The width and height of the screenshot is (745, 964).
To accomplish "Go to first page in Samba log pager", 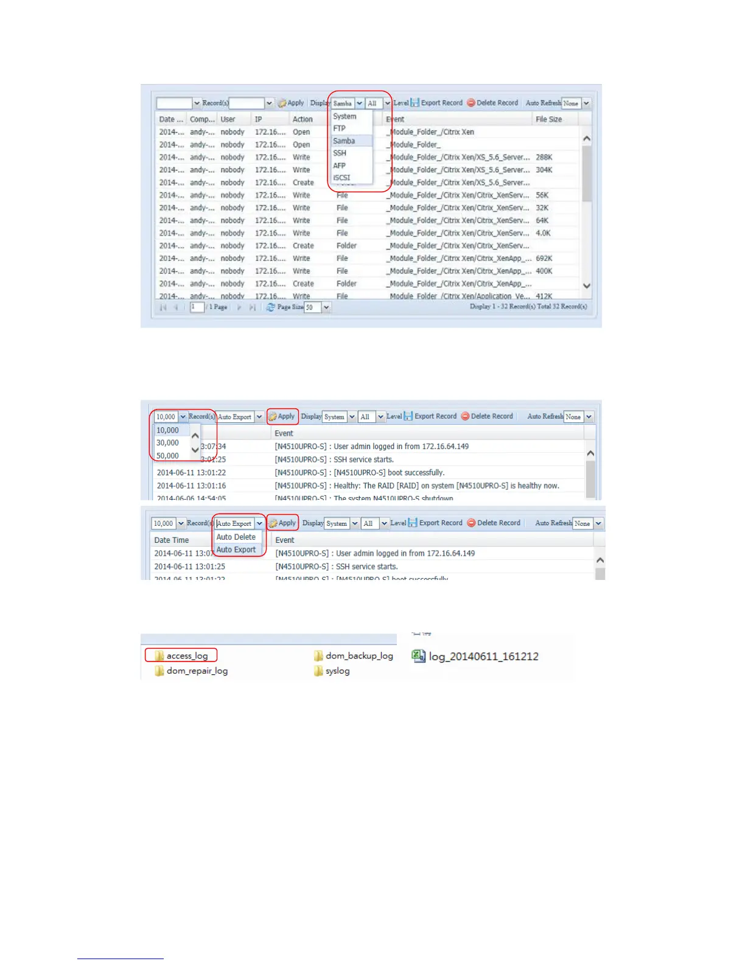I will click(163, 307).
